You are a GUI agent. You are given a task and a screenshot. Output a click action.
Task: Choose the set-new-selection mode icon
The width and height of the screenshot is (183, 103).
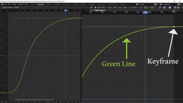click(x=95, y=11)
